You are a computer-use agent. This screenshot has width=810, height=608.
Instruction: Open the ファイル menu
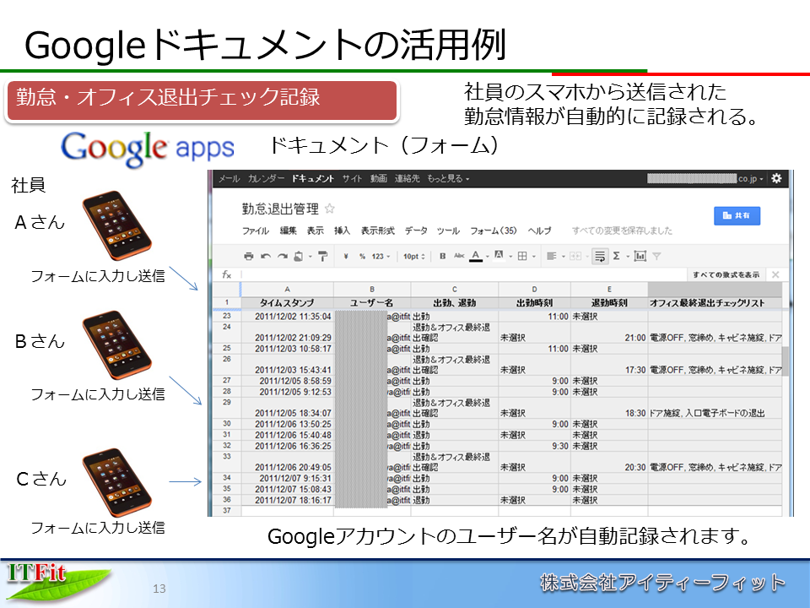click(256, 231)
